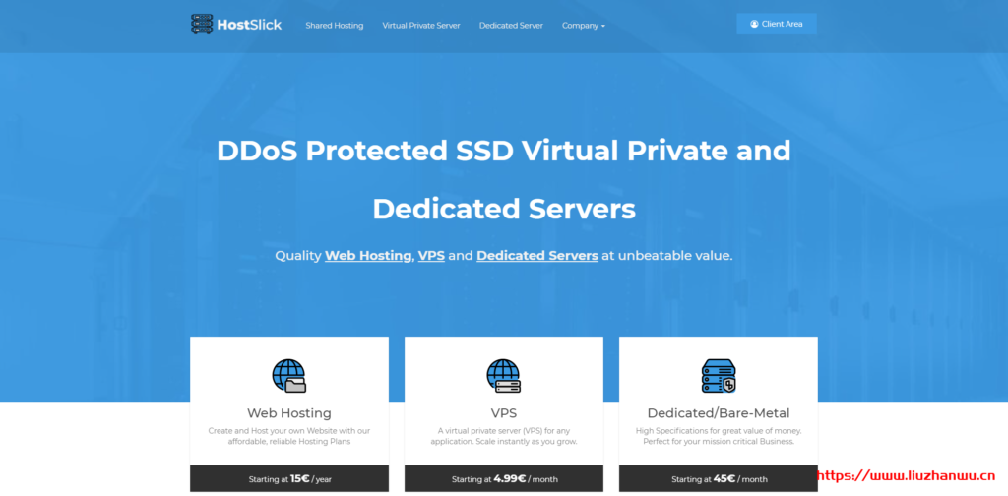Select the Starting at 4.99€ / month bar
Screen dimensions: 1008x496
pos(503,479)
